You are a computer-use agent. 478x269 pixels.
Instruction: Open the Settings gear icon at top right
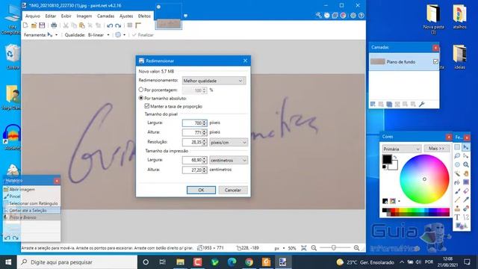[353, 15]
